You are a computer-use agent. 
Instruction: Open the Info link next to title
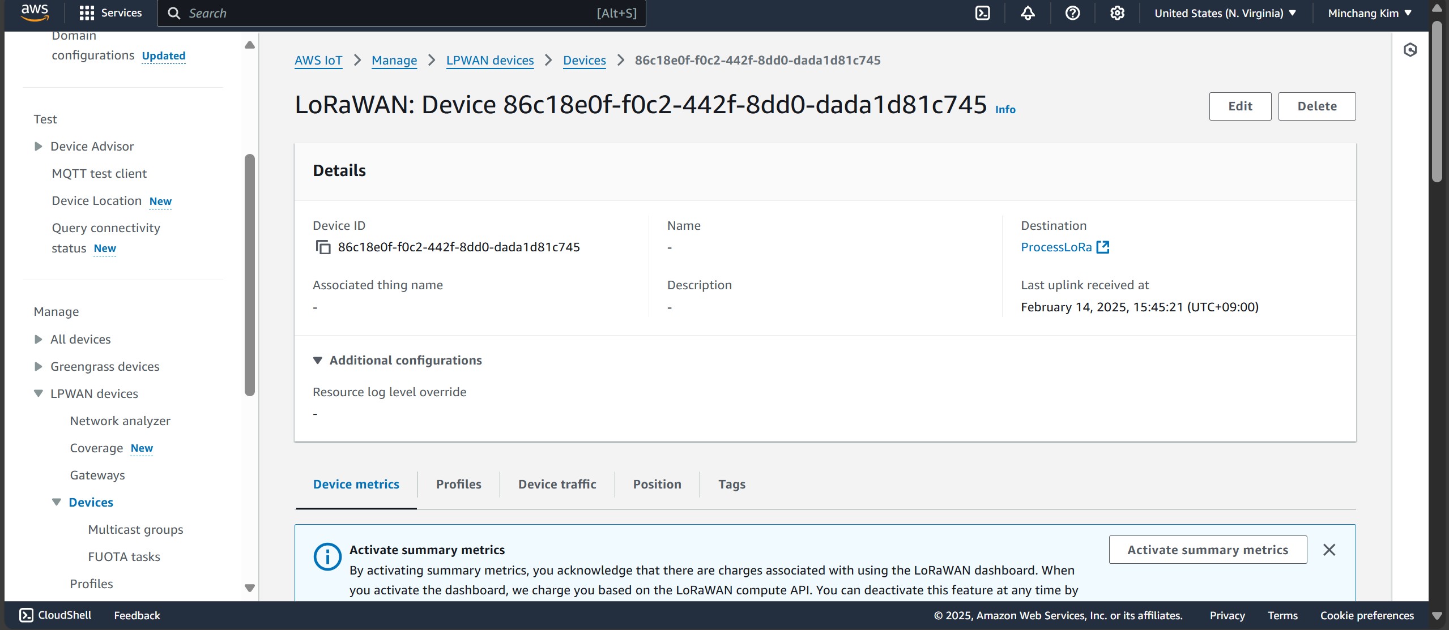click(1005, 110)
